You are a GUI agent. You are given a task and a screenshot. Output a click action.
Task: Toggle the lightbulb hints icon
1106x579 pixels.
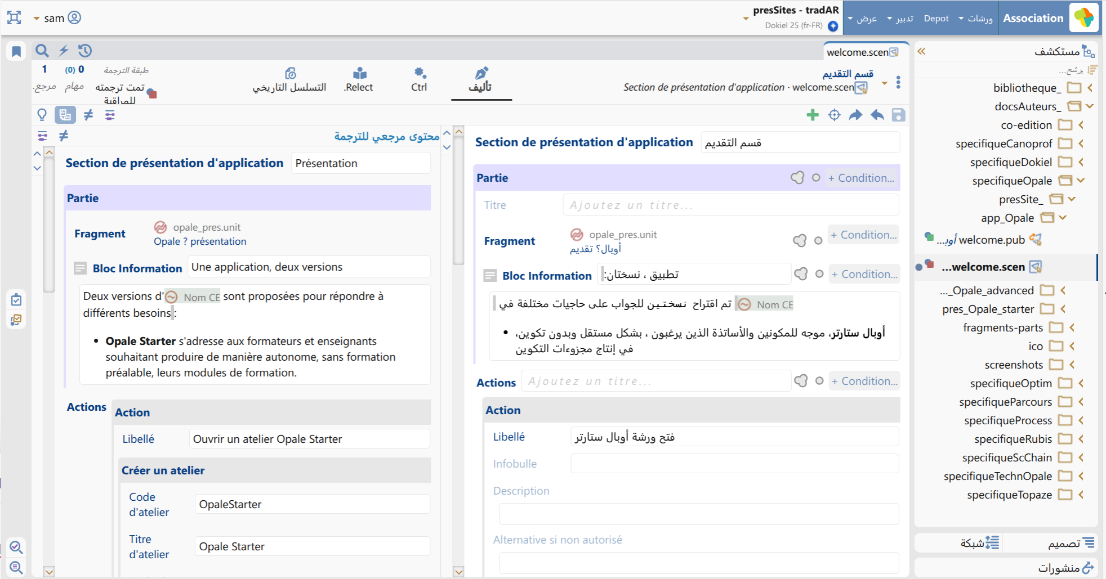pos(42,115)
